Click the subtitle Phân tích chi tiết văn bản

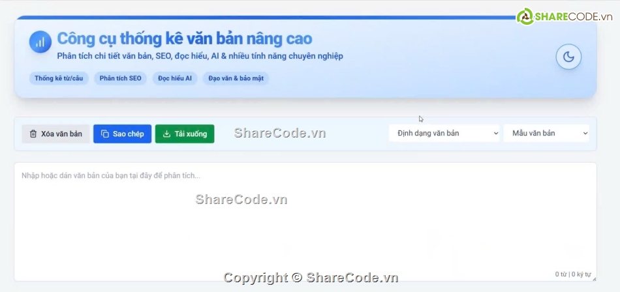pos(200,56)
